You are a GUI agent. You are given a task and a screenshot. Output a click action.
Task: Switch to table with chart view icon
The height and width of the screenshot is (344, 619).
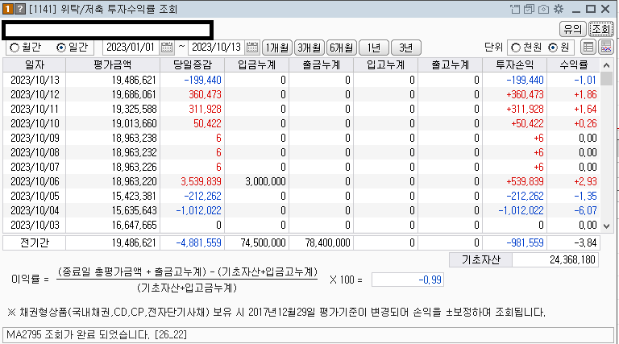[606, 48]
